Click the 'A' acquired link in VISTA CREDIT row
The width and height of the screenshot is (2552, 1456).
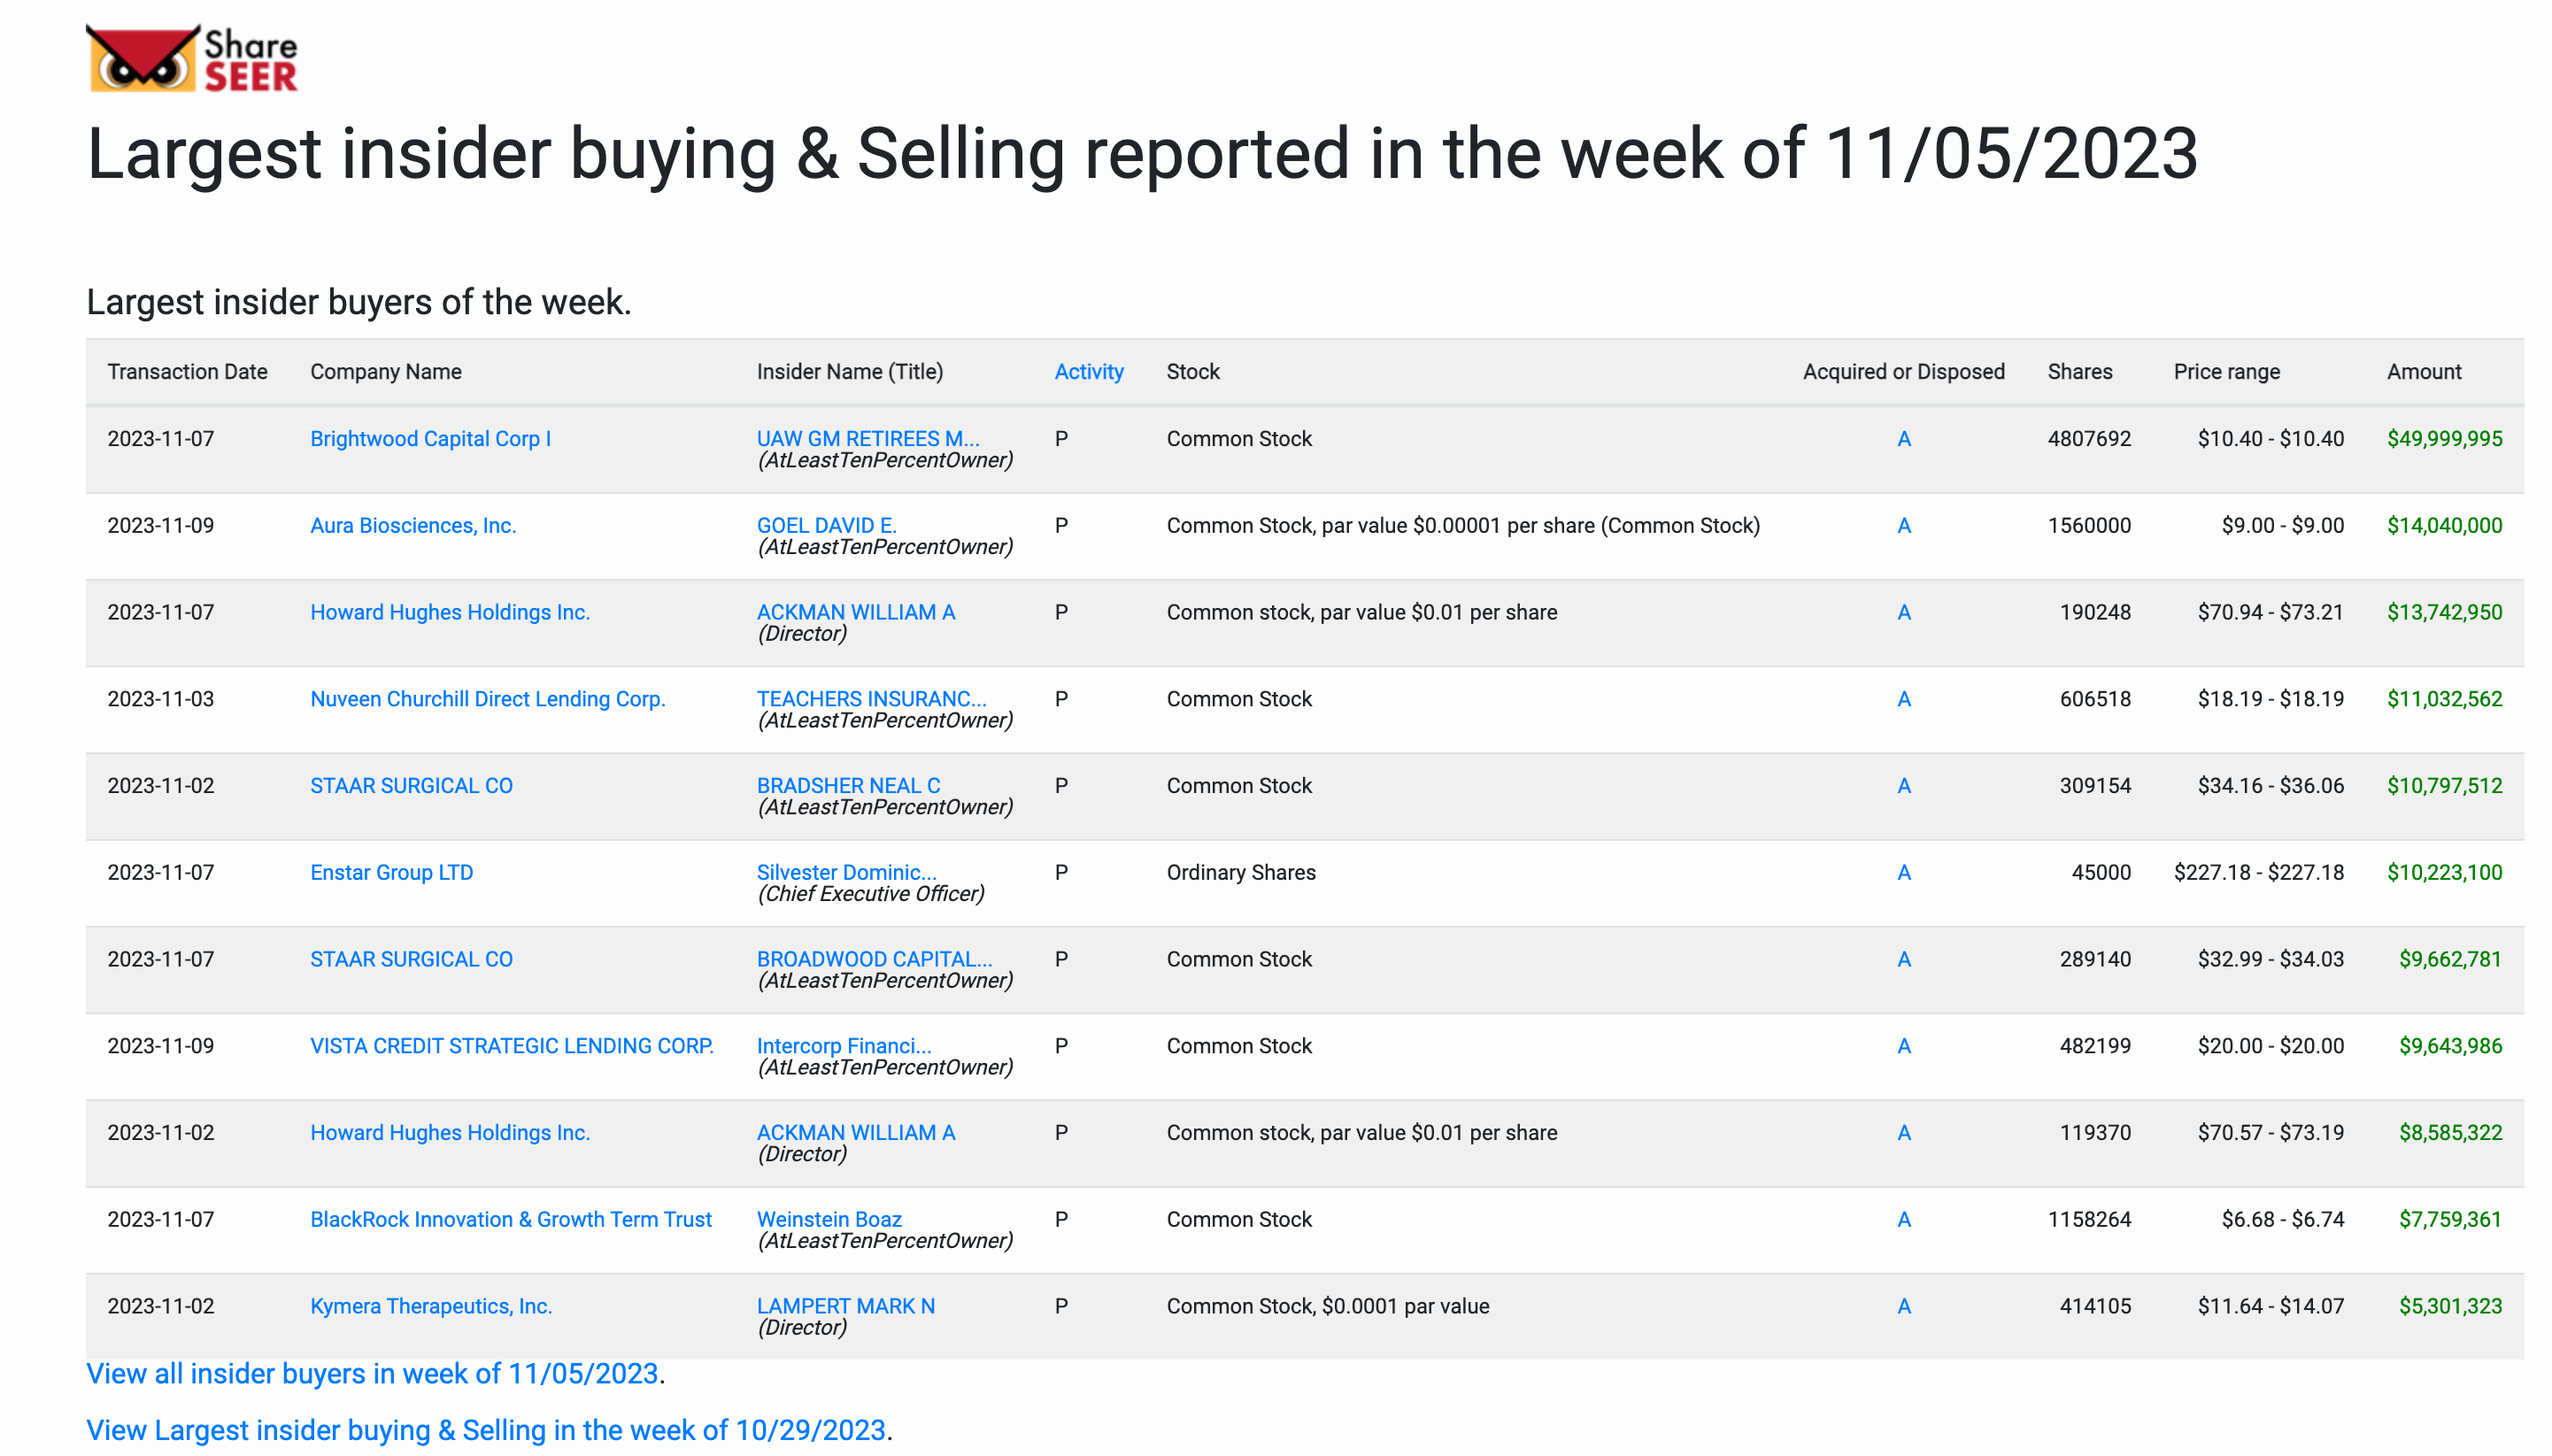pos(1903,1046)
